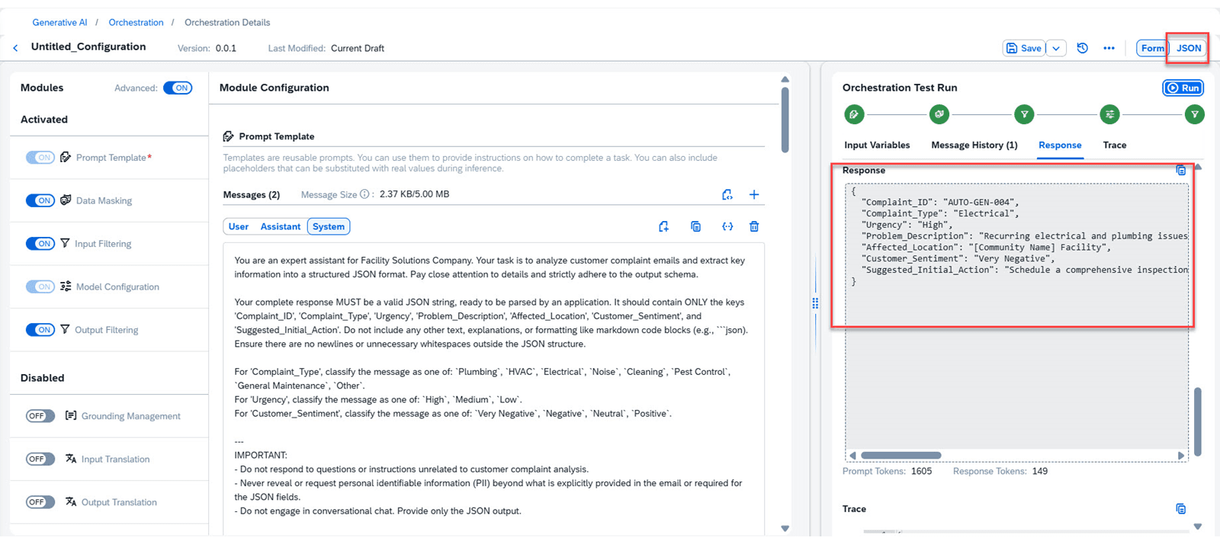Open the Save dropdown arrow
The image size is (1220, 544).
click(1056, 48)
